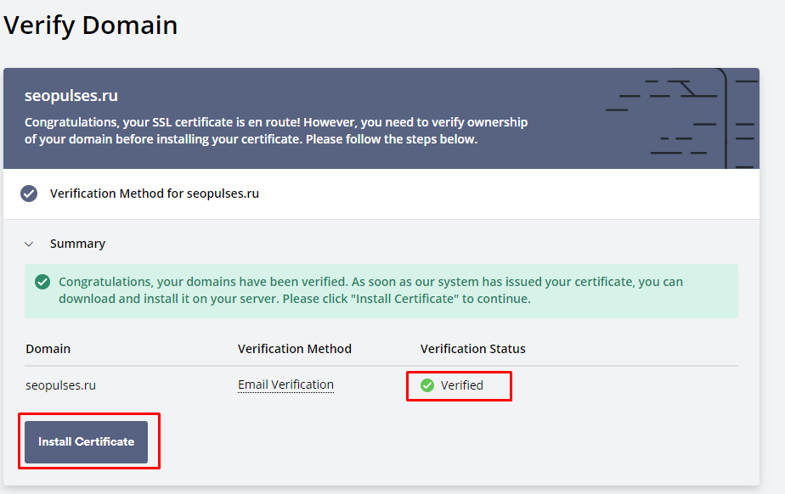The image size is (785, 494).
Task: Click the green success checkmark in banner
Action: click(x=42, y=282)
